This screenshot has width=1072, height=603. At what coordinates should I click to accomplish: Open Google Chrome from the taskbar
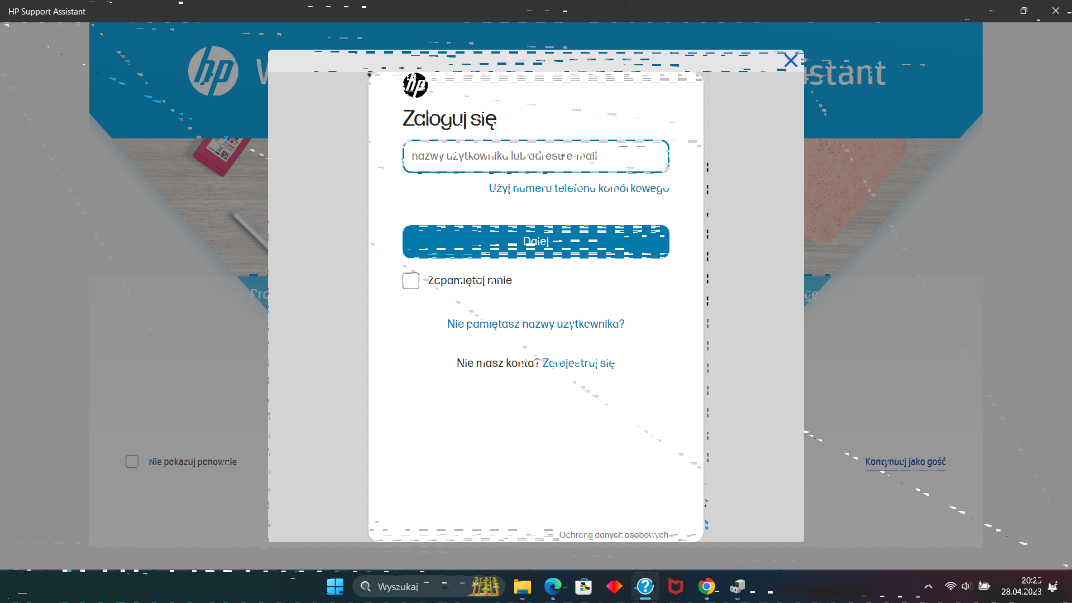[x=706, y=586]
